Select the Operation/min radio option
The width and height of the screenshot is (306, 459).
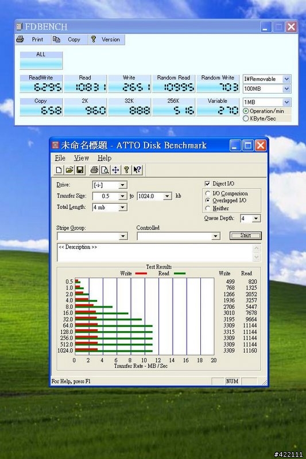coord(246,111)
